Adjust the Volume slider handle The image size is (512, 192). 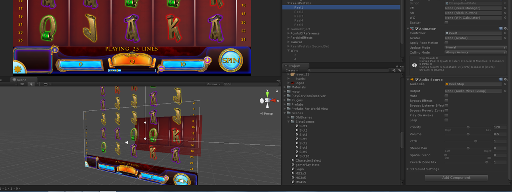click(x=468, y=134)
